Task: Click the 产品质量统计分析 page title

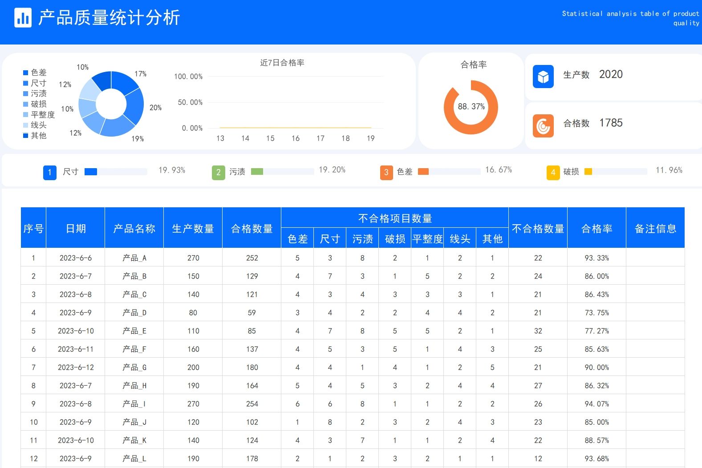Action: [x=109, y=18]
